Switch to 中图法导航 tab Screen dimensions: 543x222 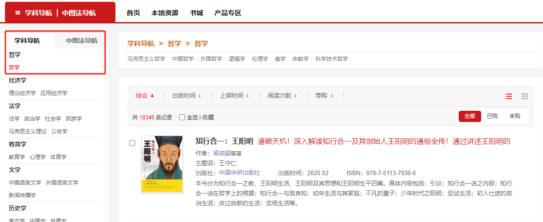pyautogui.click(x=81, y=41)
